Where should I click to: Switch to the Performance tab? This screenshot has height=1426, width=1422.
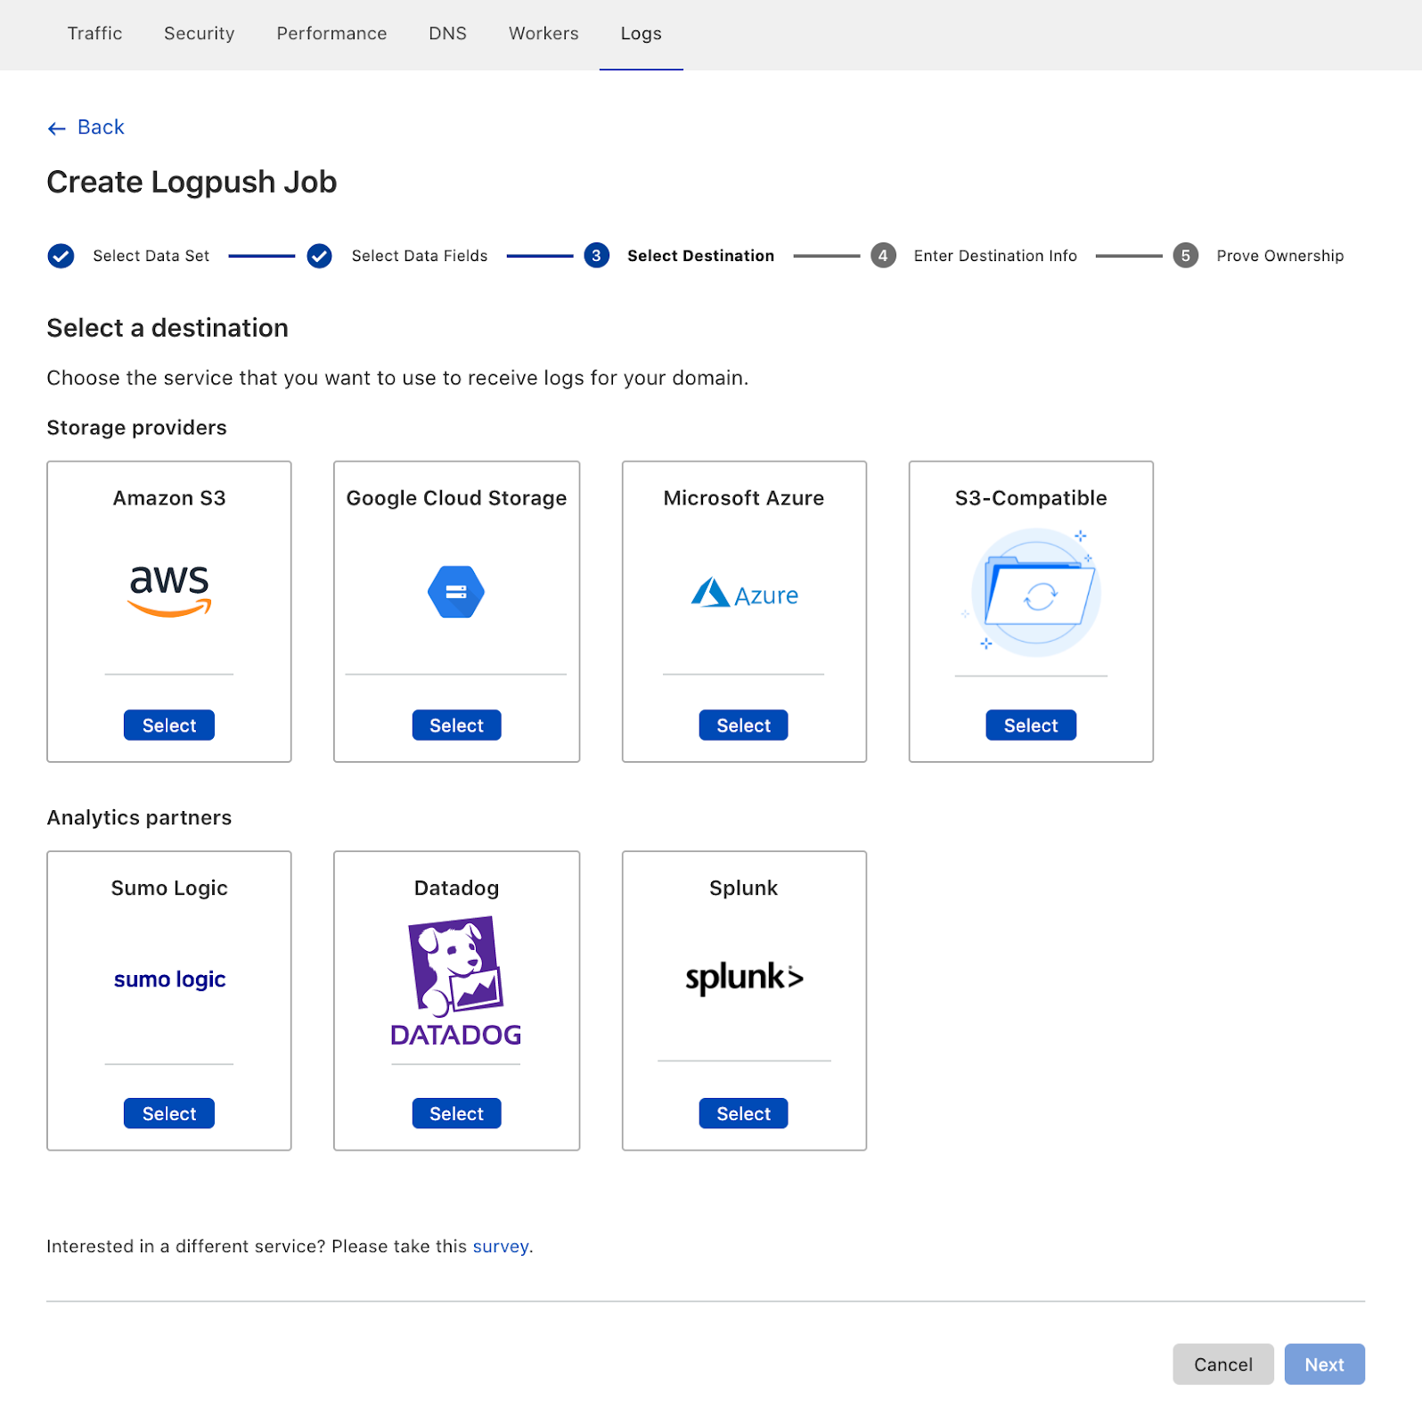pos(331,34)
